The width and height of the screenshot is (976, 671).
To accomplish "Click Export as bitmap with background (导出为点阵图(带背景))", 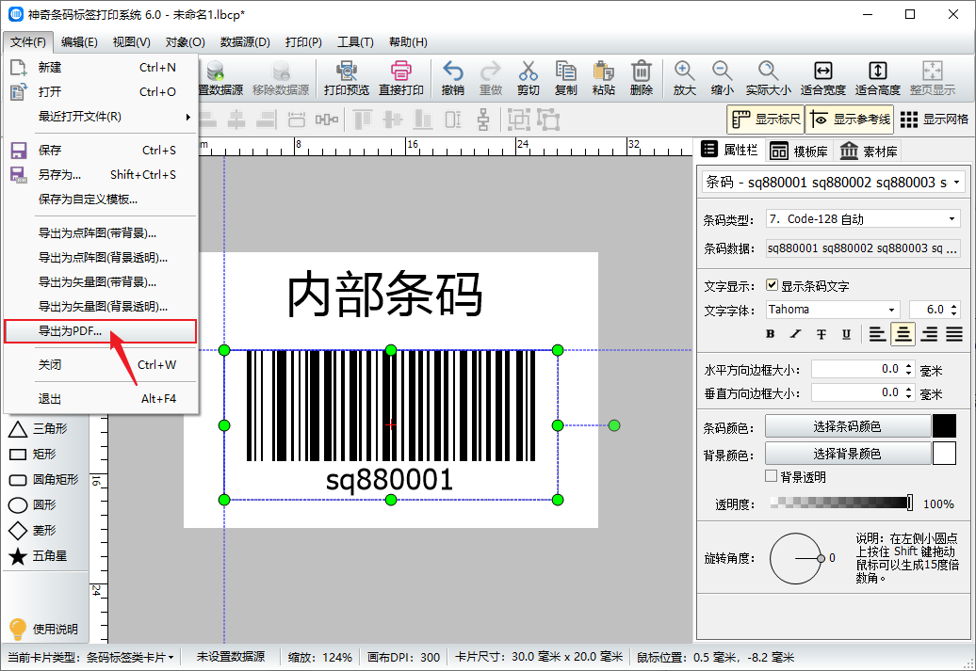I will tap(101, 233).
